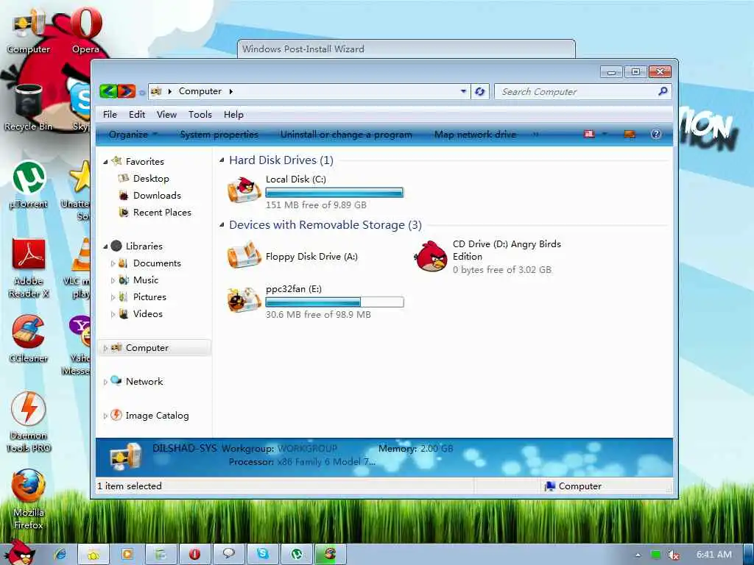Image resolution: width=754 pixels, height=565 pixels.
Task: Open the Computer desktop icon
Action: 29,29
